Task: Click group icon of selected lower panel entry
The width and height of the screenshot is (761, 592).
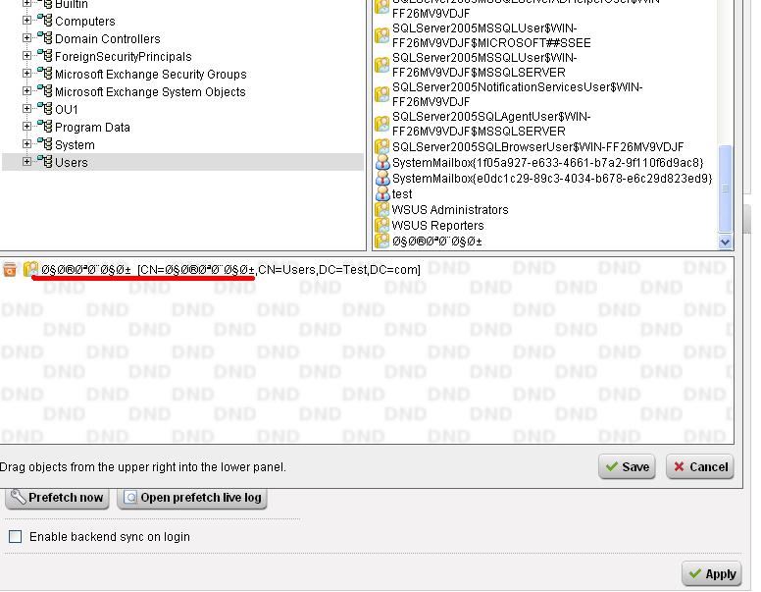Action: pyautogui.click(x=30, y=269)
